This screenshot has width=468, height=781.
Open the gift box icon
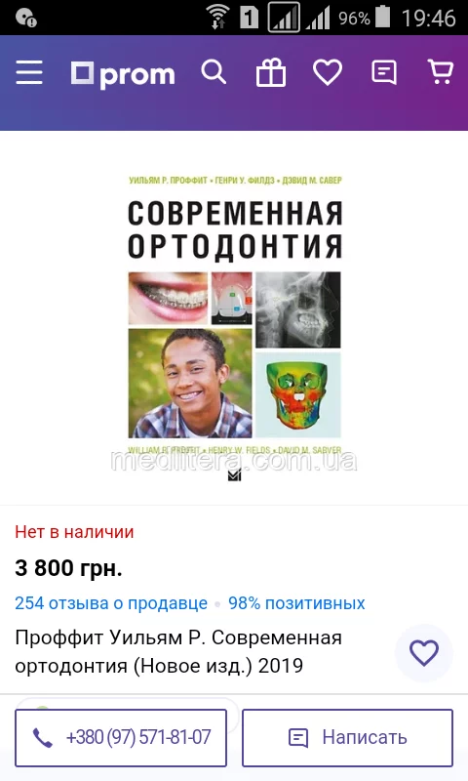coord(270,72)
